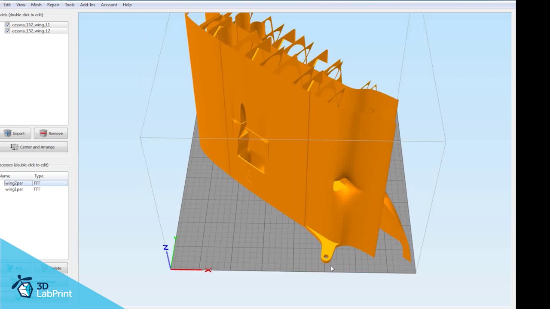Screen dimensions: 550x309
Task: Open the Account menu
Action: click(x=109, y=5)
